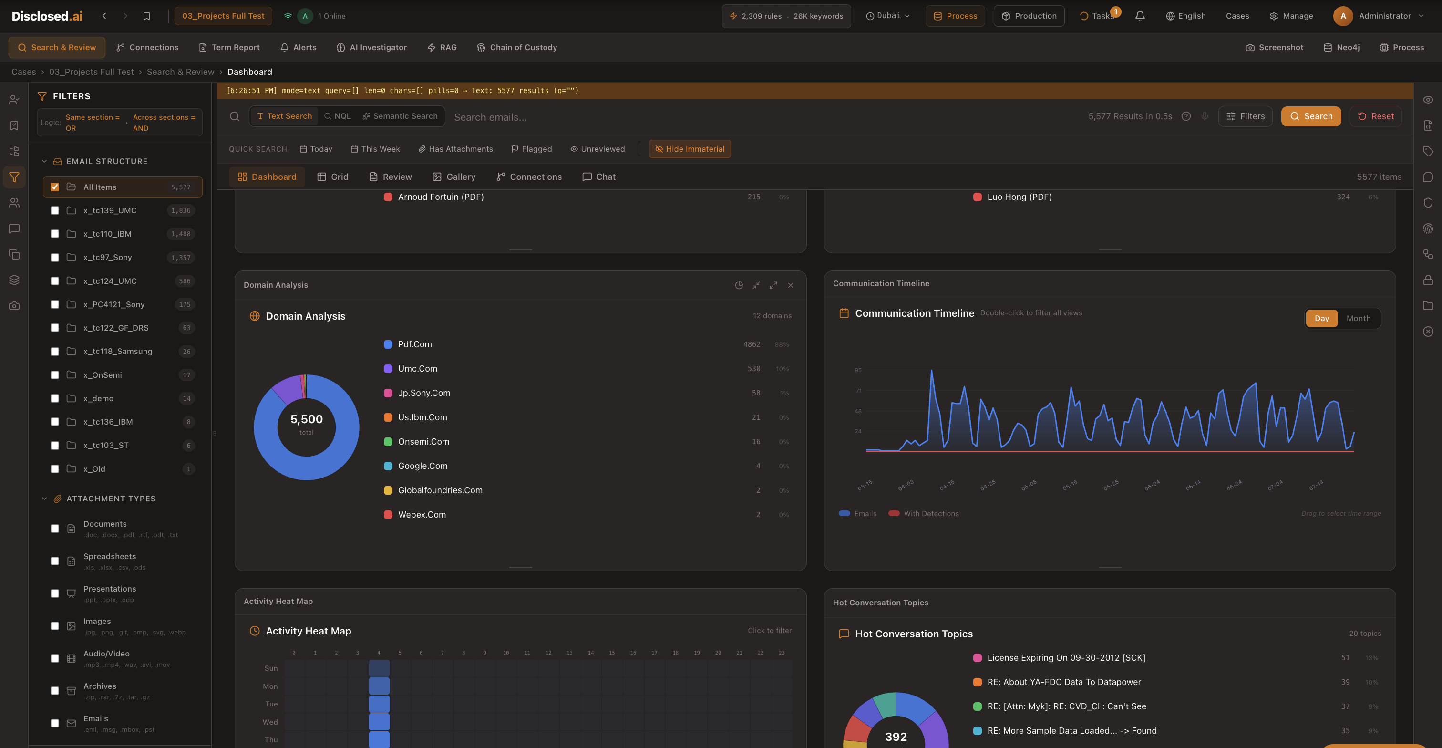The width and height of the screenshot is (1442, 748).
Task: Check the Documents attachment type checkbox
Action: (55, 529)
